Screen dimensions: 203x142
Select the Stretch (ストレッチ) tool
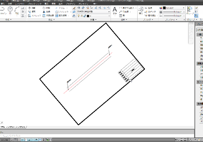tap(34, 16)
